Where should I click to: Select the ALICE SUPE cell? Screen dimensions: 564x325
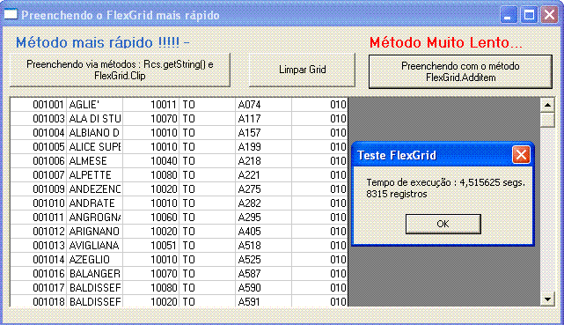click(95, 147)
